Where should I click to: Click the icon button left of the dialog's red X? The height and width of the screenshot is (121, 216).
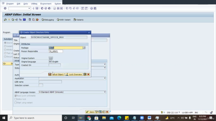click(85, 74)
